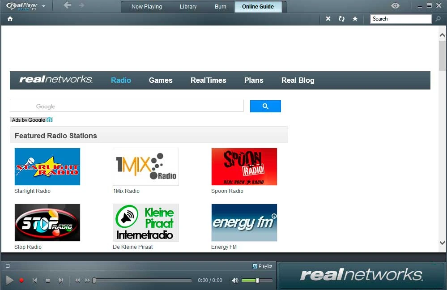The width and height of the screenshot is (447, 290).
Task: Click the 1Mix Radio text link
Action: pos(126,191)
